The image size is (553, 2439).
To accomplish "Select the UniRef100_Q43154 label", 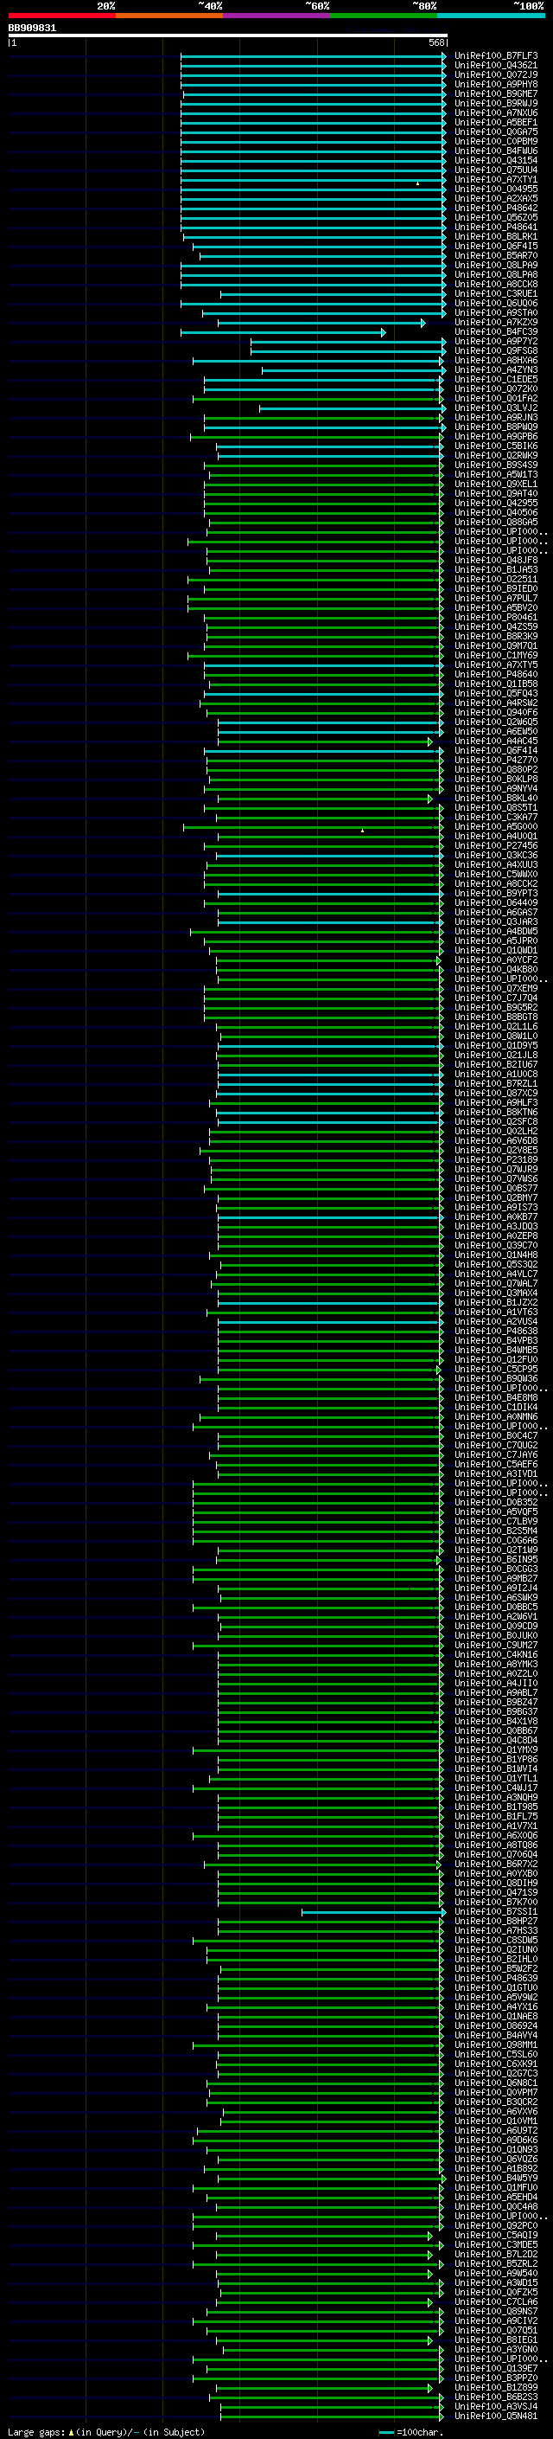I will click(495, 160).
